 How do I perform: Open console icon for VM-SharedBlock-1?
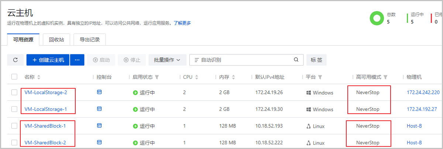pyautogui.click(x=99, y=126)
